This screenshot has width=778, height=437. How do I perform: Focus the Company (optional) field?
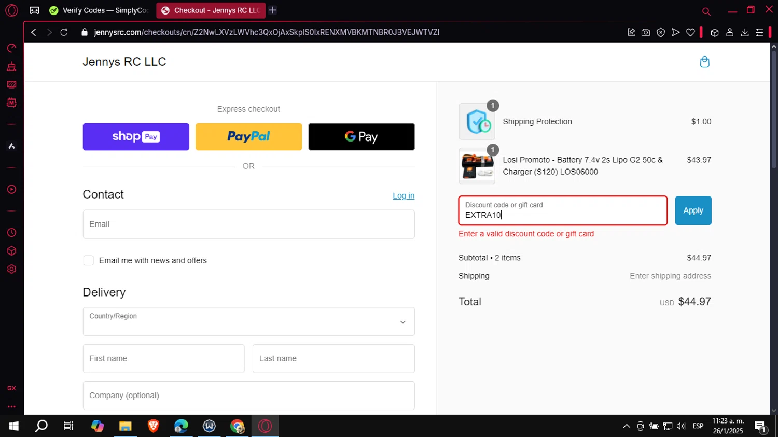tap(248, 396)
